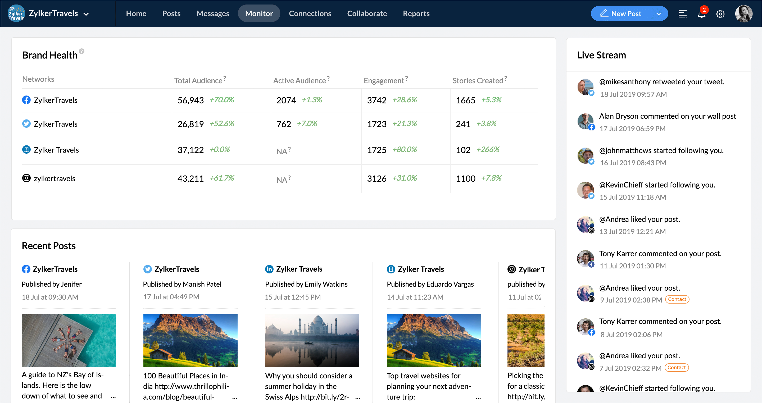Switch to the Reports tab
This screenshot has height=403, width=762.
(x=416, y=13)
